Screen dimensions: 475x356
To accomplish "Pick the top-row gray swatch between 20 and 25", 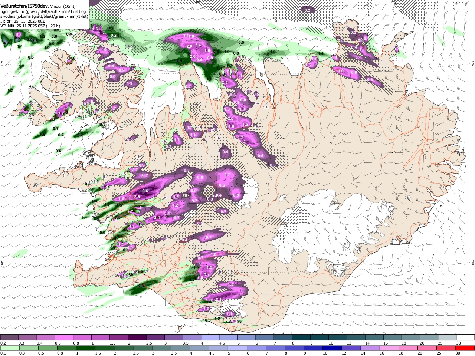I will point(429,337).
